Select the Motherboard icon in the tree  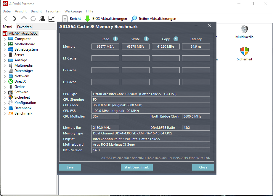(x=11, y=44)
